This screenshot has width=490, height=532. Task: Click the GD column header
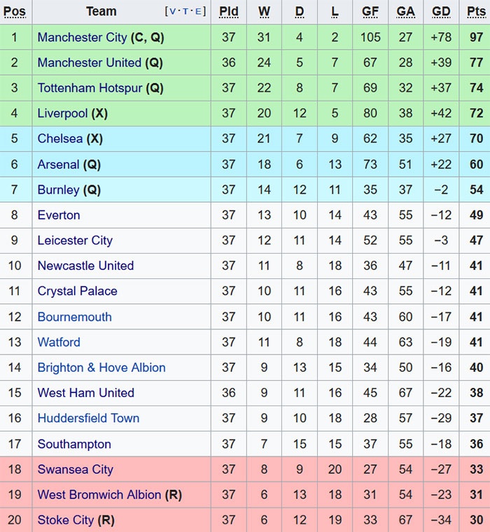click(x=441, y=12)
